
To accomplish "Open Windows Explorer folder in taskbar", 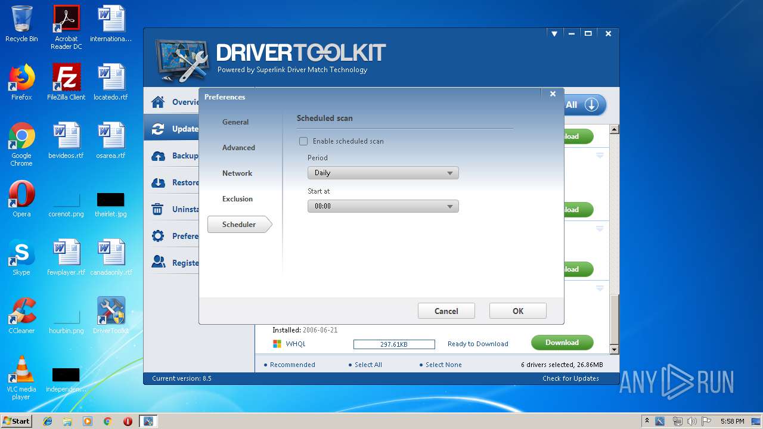I will pos(67,421).
